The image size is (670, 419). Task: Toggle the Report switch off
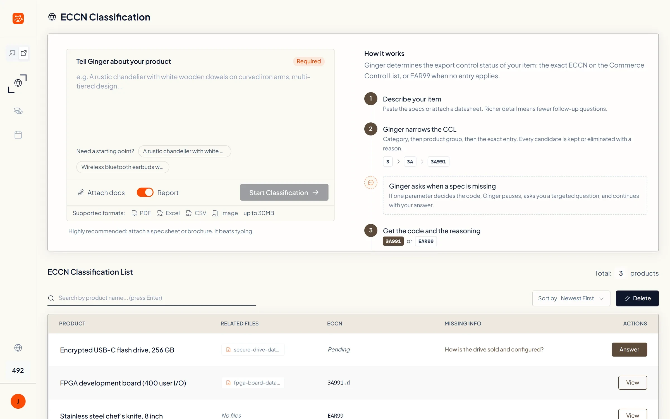(x=145, y=192)
